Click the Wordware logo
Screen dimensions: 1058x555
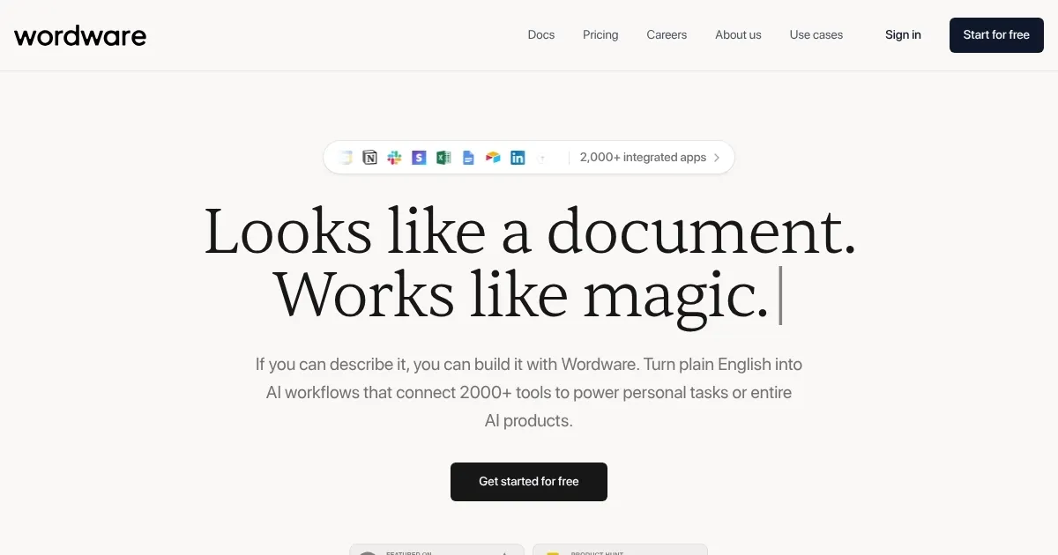(80, 35)
